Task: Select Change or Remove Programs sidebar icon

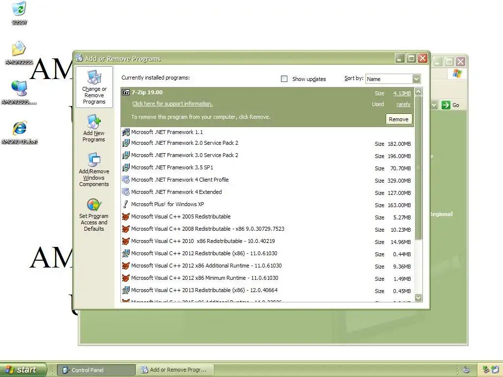Action: pos(94,87)
